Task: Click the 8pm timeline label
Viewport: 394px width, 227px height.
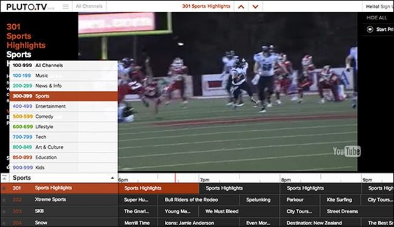Action: pos(286,180)
